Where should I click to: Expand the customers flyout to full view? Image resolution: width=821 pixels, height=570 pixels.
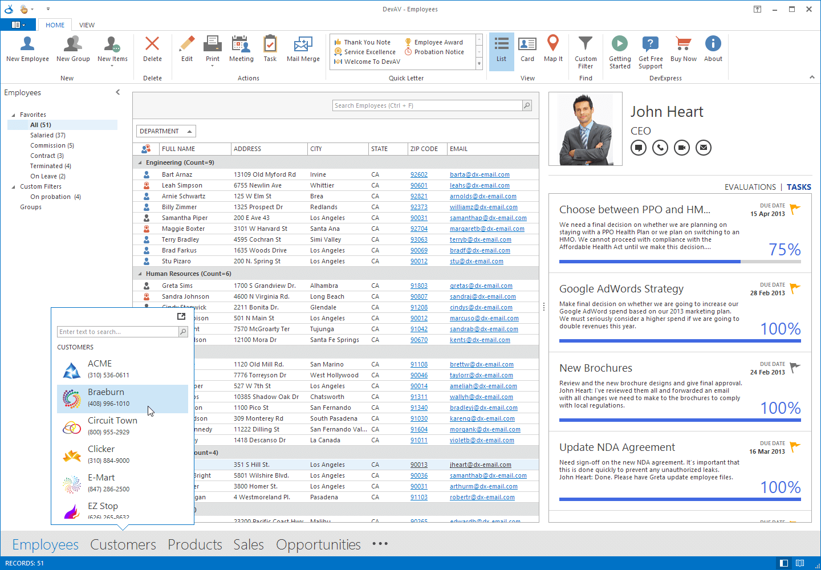click(181, 316)
